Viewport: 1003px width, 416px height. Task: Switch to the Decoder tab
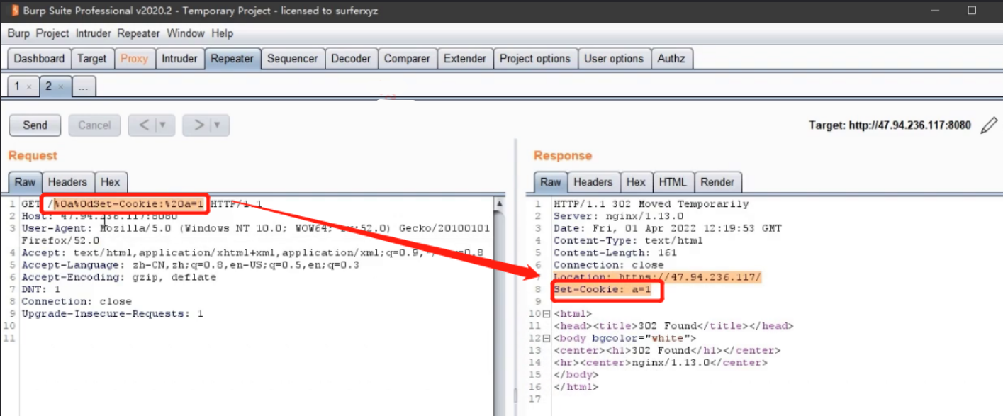[x=351, y=59]
